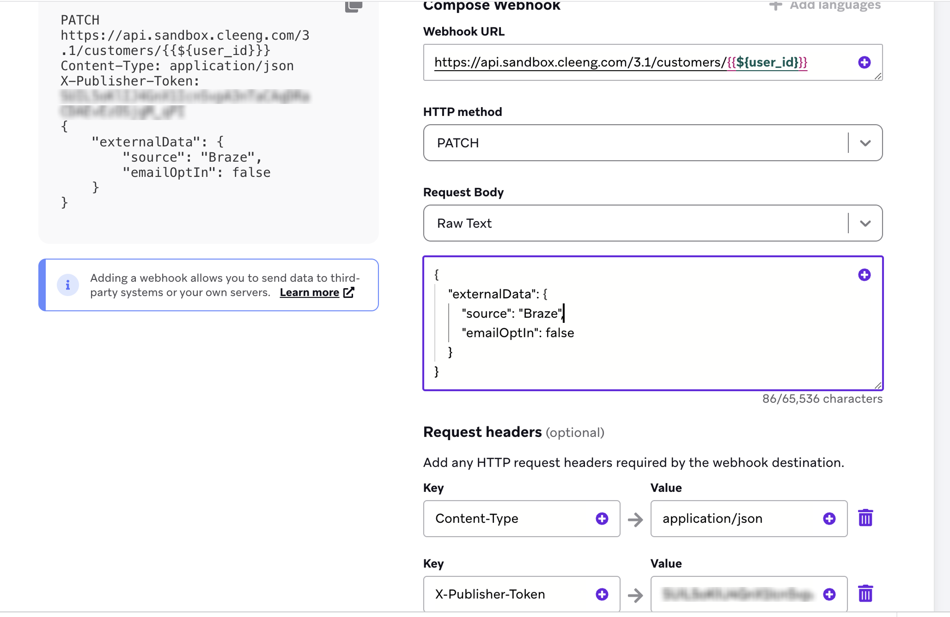Click plus icon in Content-Type key field
Image resolution: width=950 pixels, height=617 pixels.
602,519
